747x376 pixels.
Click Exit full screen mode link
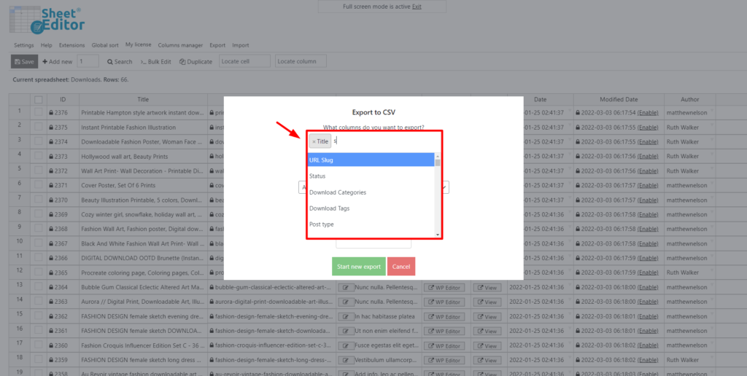click(417, 7)
